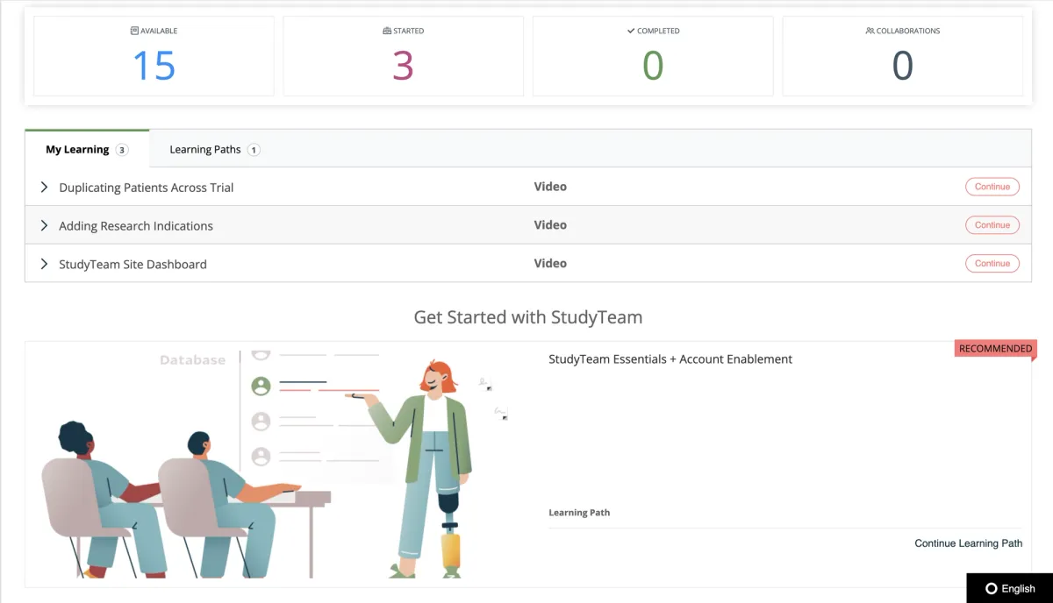The height and width of the screenshot is (603, 1053).
Task: Continue the Duplicating Patients Across Trial video
Action: tap(992, 187)
